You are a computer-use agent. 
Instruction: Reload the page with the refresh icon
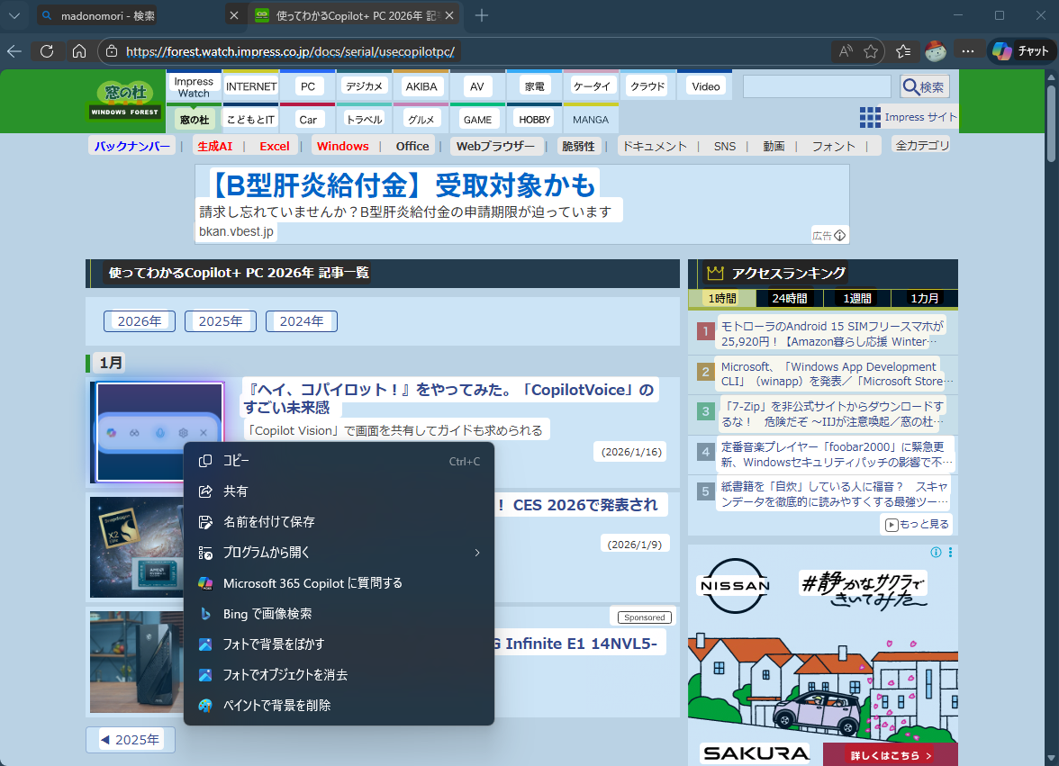click(x=46, y=51)
